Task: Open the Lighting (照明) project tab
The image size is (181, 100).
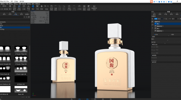Action: [171, 14]
